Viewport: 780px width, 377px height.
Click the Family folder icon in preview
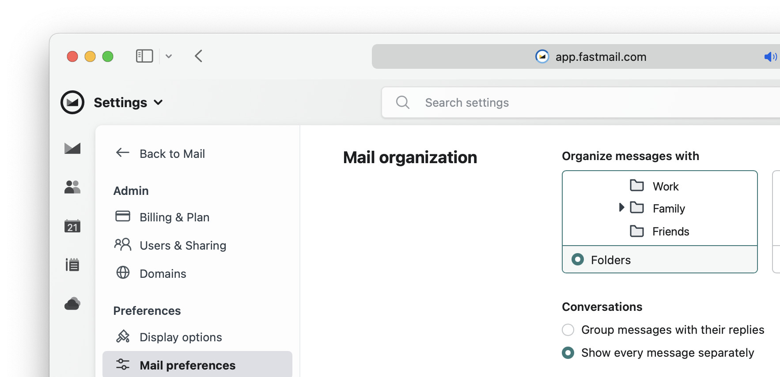point(637,207)
